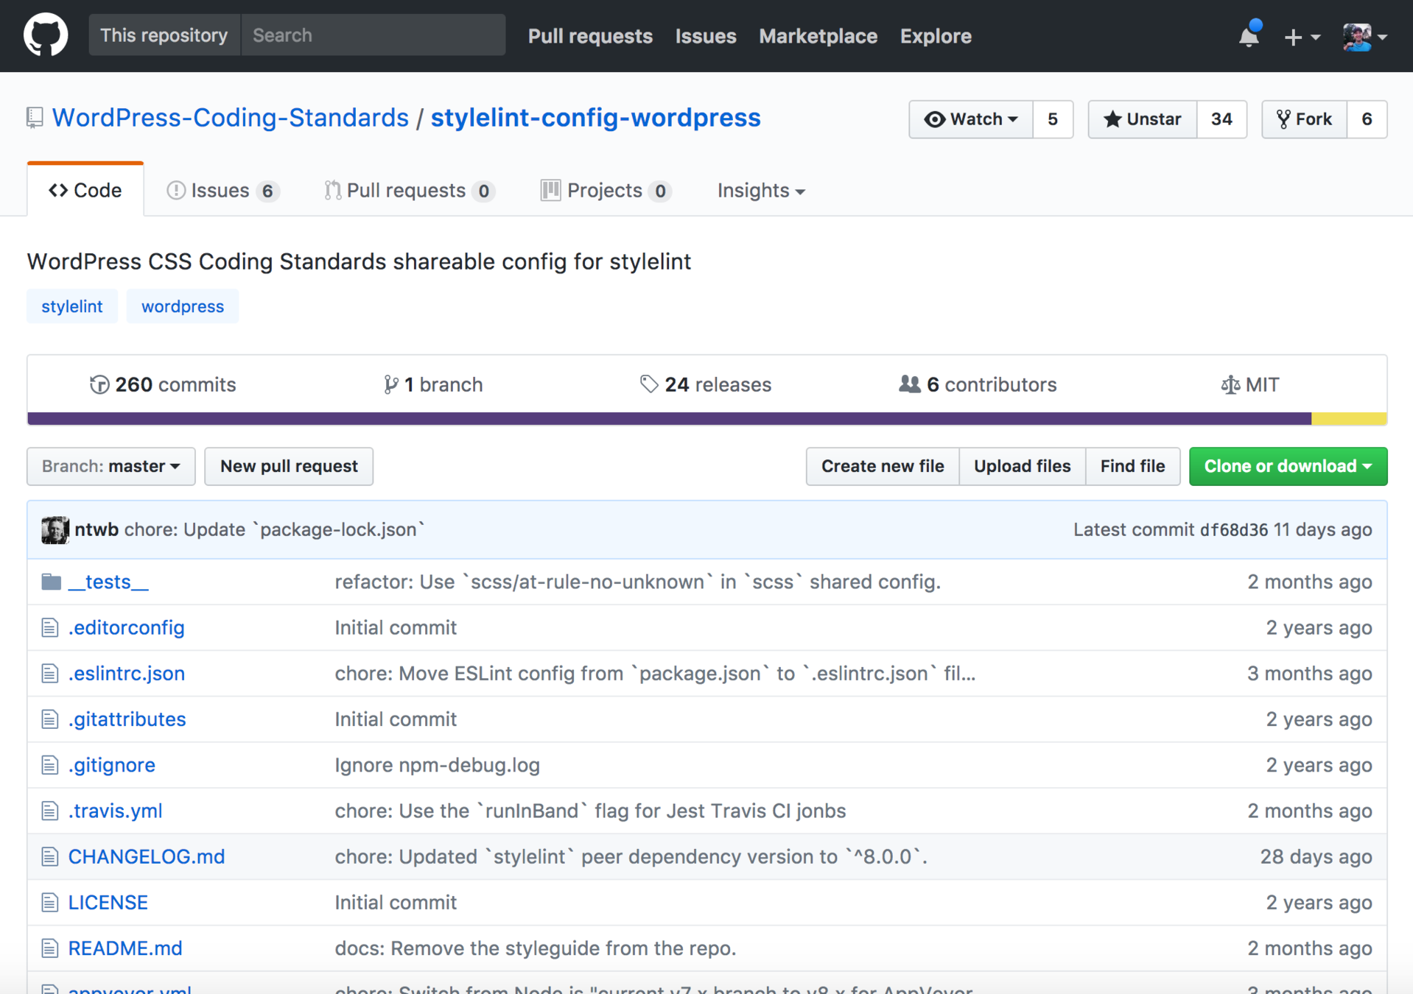This screenshot has width=1413, height=994.
Task: Click the Upload files button
Action: point(1022,466)
